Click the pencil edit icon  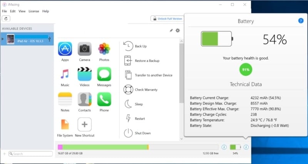(x=171, y=30)
